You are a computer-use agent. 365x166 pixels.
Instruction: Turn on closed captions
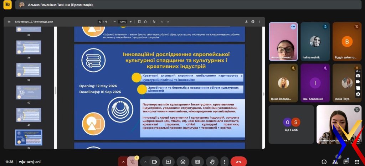click(x=197, y=162)
